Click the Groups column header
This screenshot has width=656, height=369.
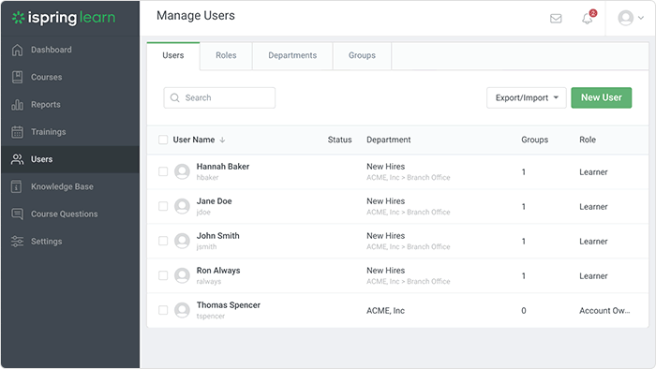(535, 140)
